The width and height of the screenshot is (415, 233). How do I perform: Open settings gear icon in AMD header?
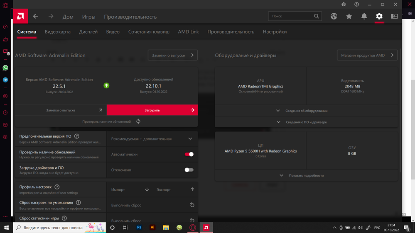[x=379, y=16]
